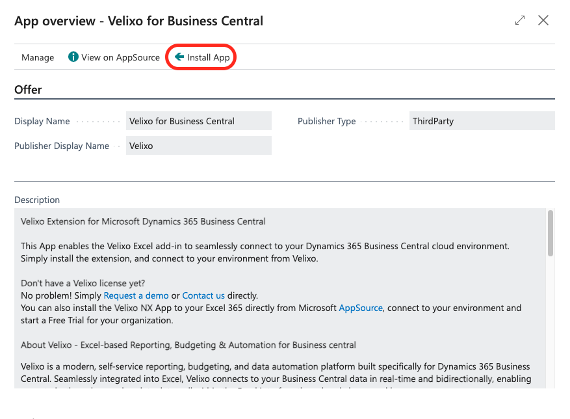Viewport: 570px width, 419px height.
Task: Collapse the Offer section header
Action: coord(28,90)
